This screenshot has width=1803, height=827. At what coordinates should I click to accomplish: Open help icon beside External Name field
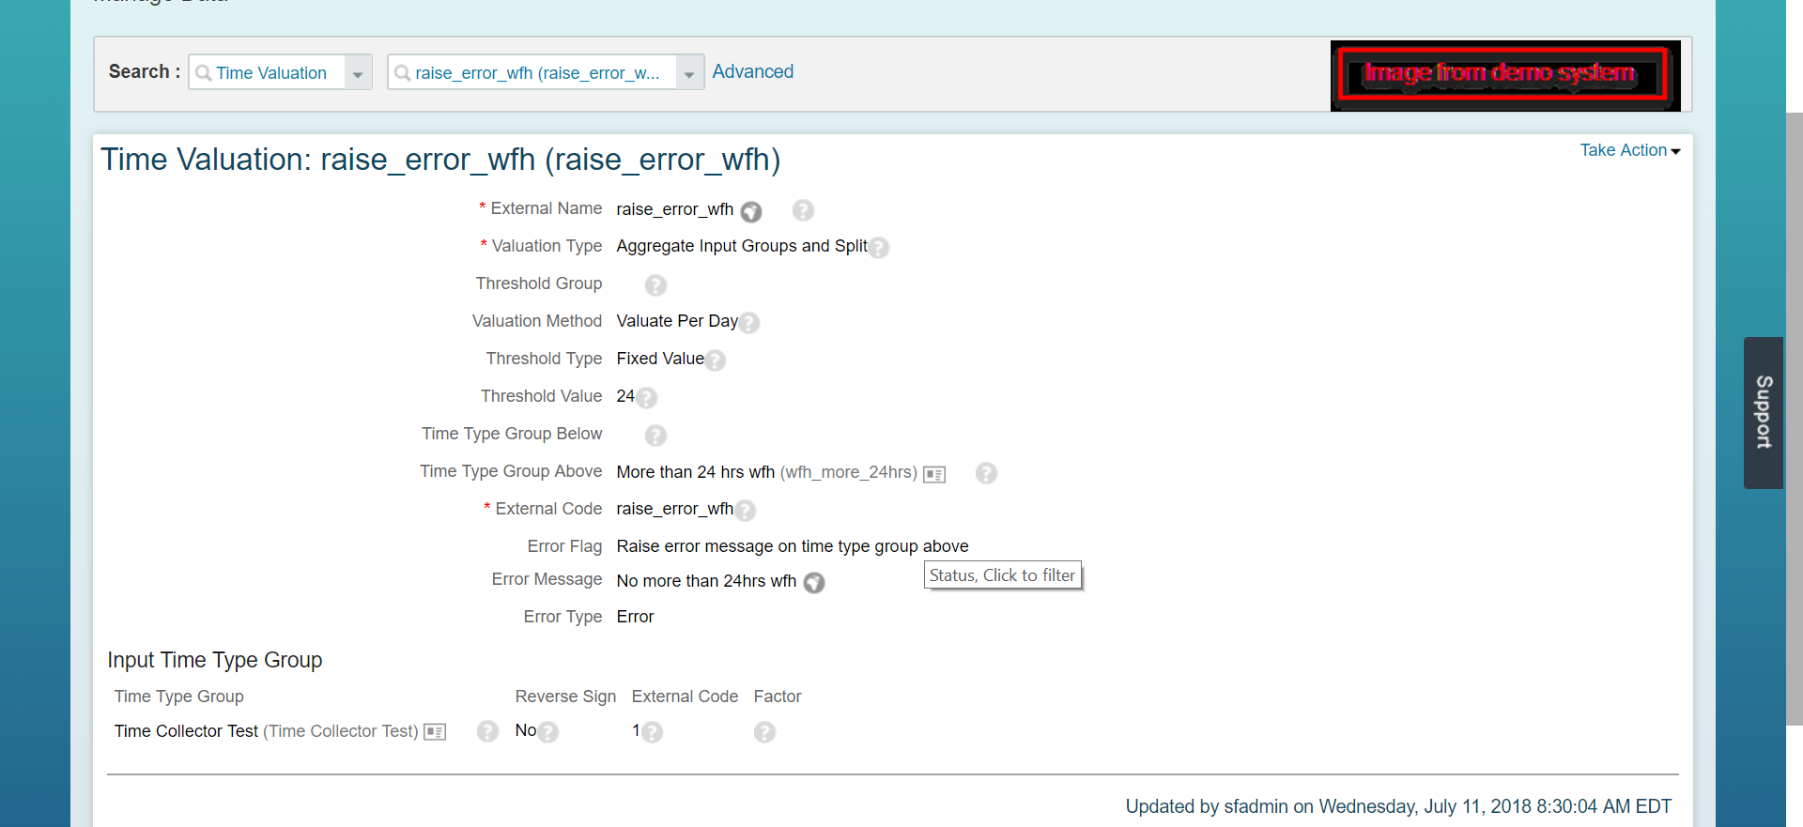click(x=803, y=210)
